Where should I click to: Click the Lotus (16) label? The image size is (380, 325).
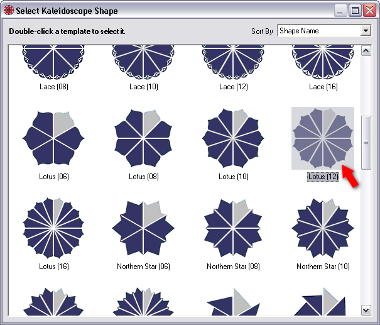54,267
